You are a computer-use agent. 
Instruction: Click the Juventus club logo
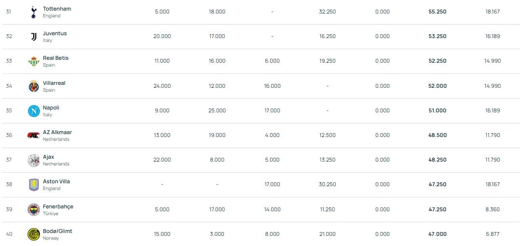pyautogui.click(x=33, y=37)
